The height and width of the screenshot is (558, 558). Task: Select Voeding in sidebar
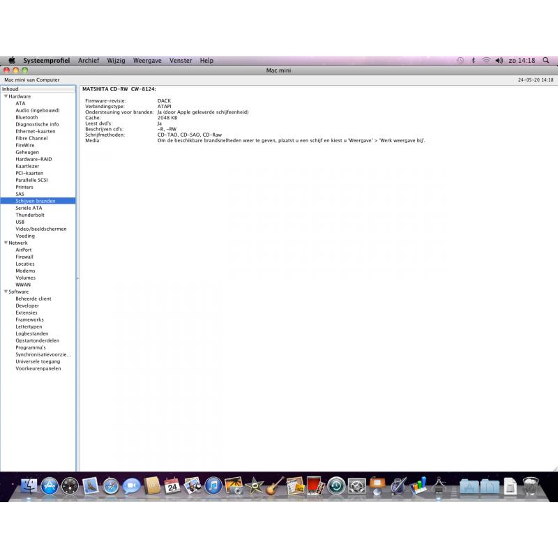(25, 236)
